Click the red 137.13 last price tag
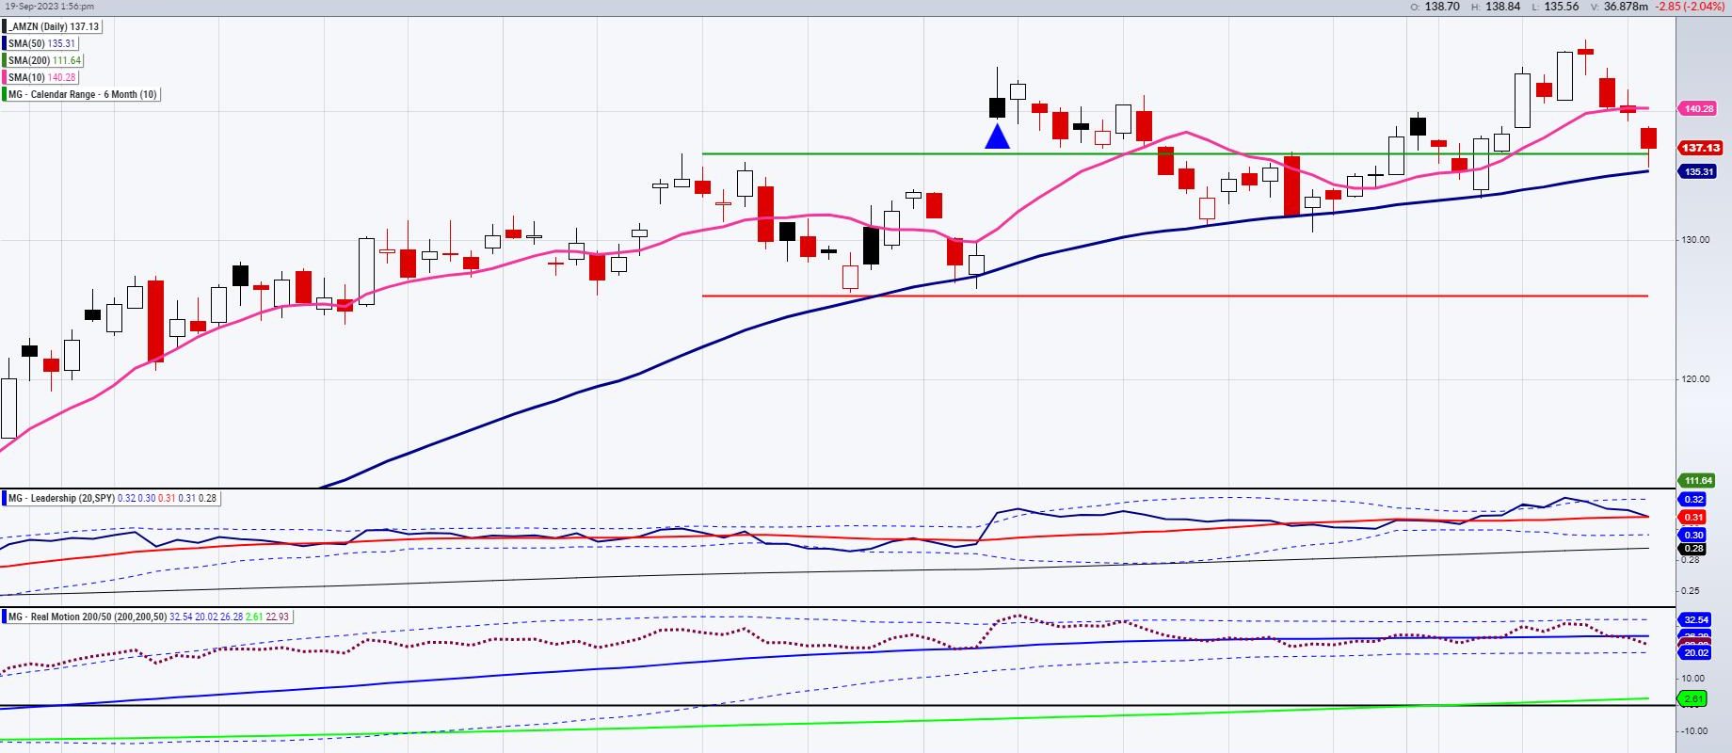This screenshot has height=753, width=1732. pos(1700,148)
